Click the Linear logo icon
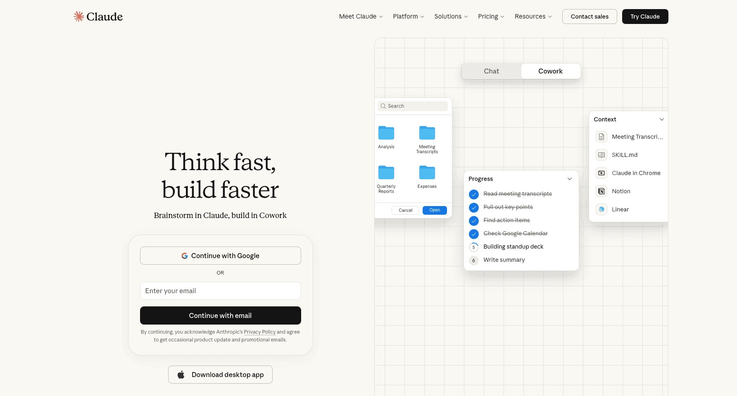 601,209
